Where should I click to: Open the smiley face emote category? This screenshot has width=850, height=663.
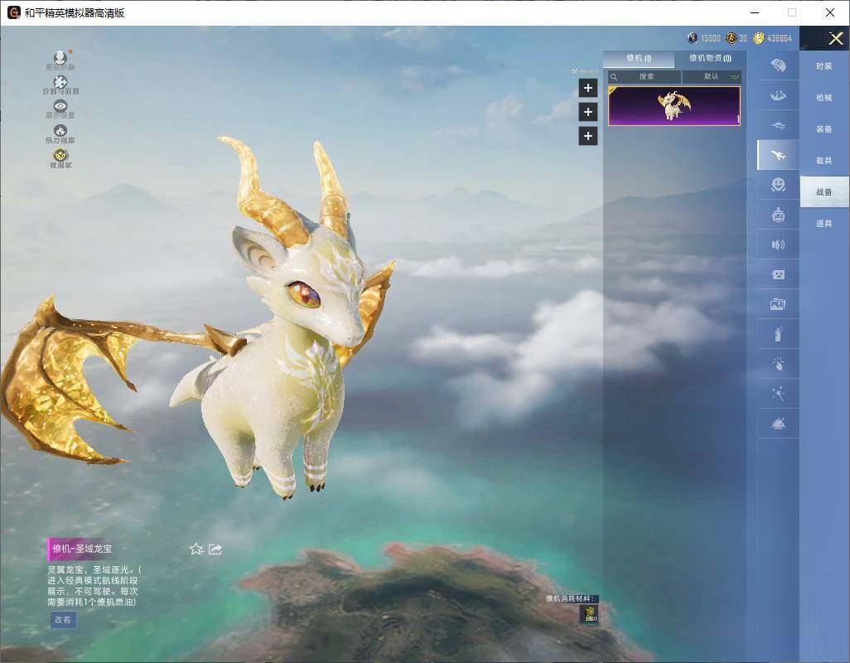pos(778,185)
